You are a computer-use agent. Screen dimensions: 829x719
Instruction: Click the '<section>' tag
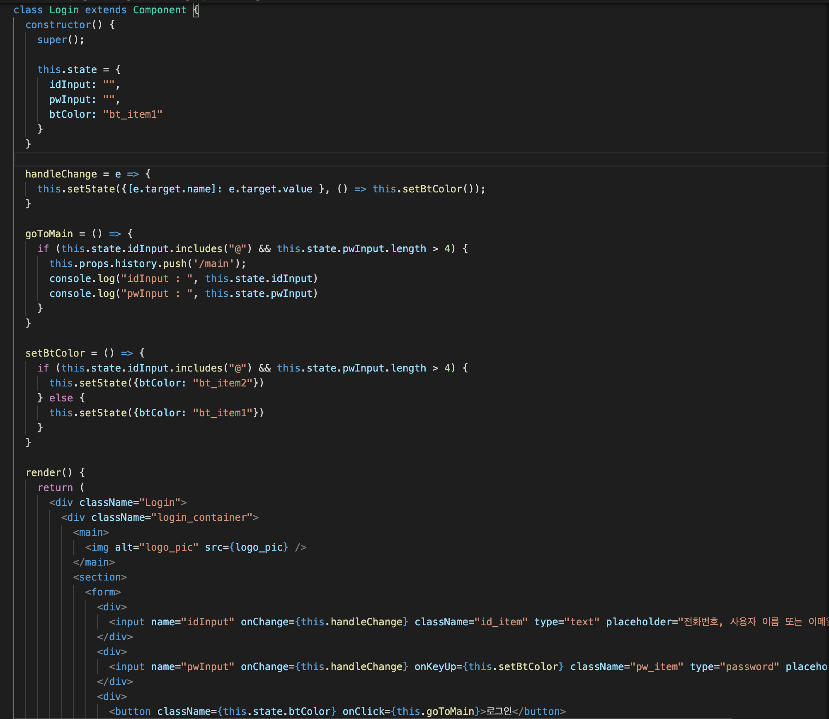coord(100,577)
